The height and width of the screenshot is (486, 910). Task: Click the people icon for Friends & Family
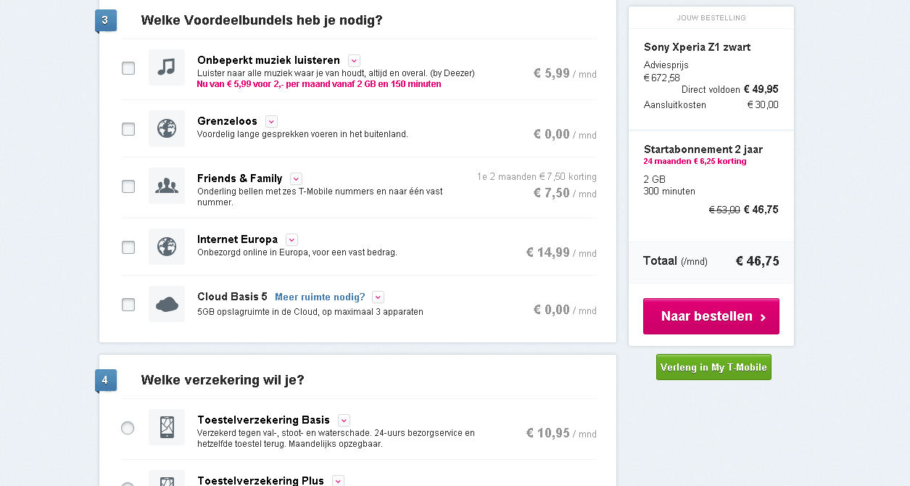click(x=167, y=186)
